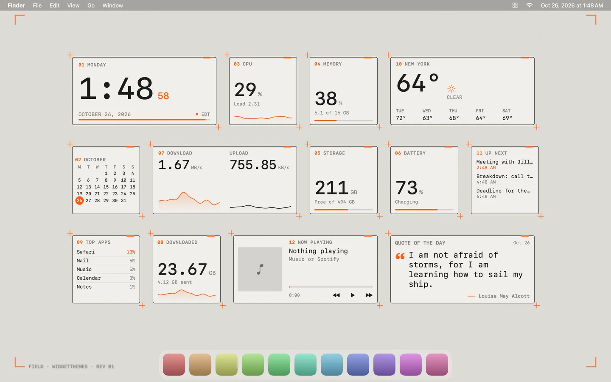Image resolution: width=611 pixels, height=382 pixels.
Task: Click the storage usage bar
Action: [344, 210]
